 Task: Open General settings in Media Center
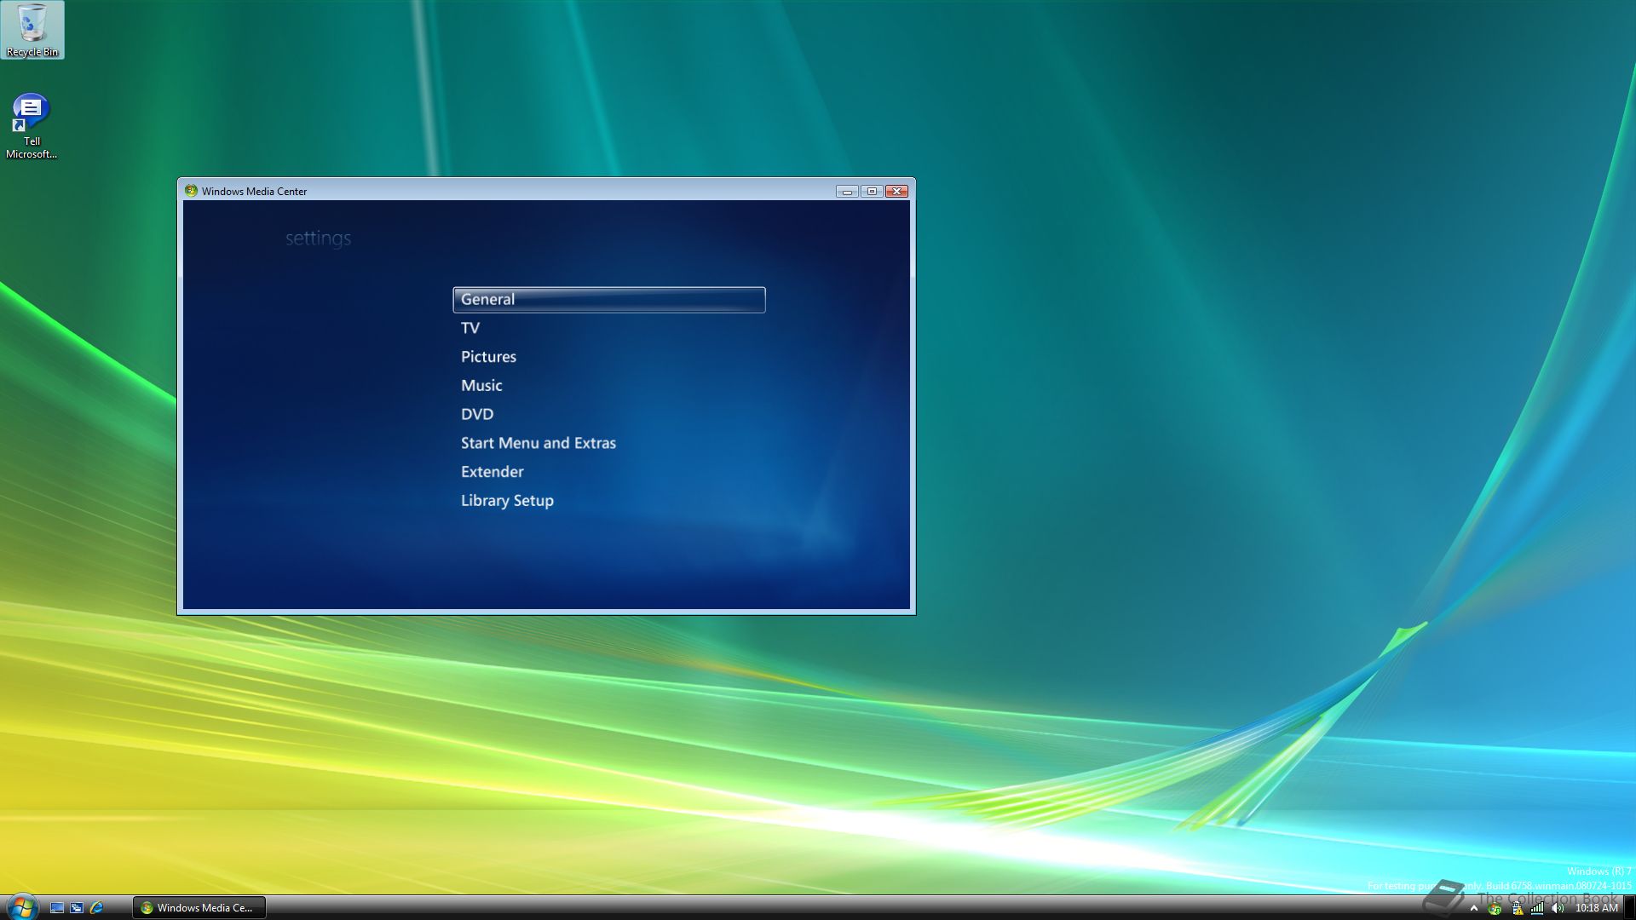608,300
